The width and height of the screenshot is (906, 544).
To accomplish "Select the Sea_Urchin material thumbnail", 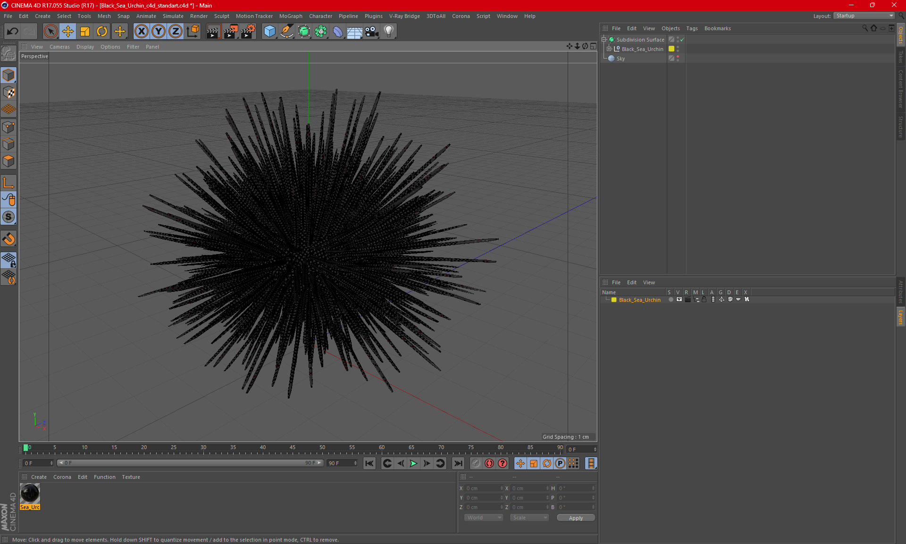I will coord(30,493).
